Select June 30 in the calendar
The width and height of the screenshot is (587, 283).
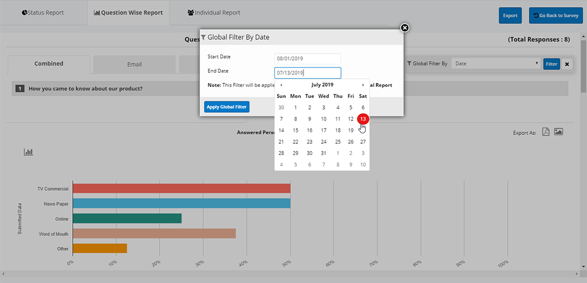tap(281, 107)
